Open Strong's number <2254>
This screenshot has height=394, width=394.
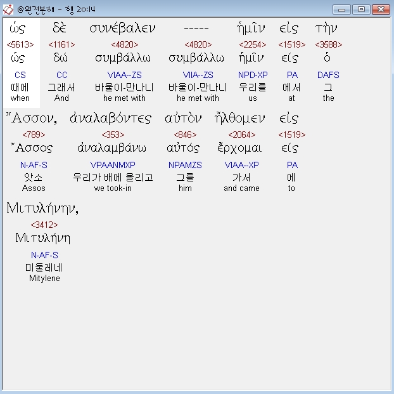pos(253,44)
